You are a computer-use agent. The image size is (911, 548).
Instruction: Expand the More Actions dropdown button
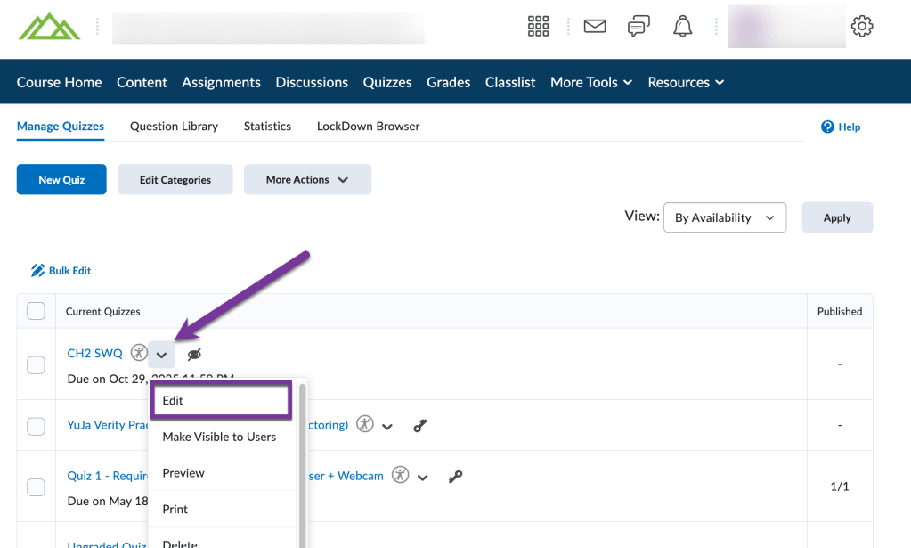coord(307,179)
